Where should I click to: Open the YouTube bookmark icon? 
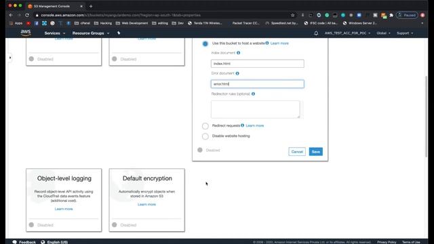pyautogui.click(x=28, y=23)
